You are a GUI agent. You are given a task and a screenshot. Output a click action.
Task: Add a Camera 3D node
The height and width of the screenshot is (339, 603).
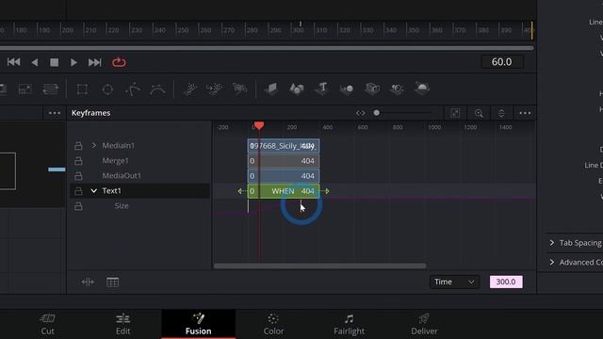tap(372, 89)
